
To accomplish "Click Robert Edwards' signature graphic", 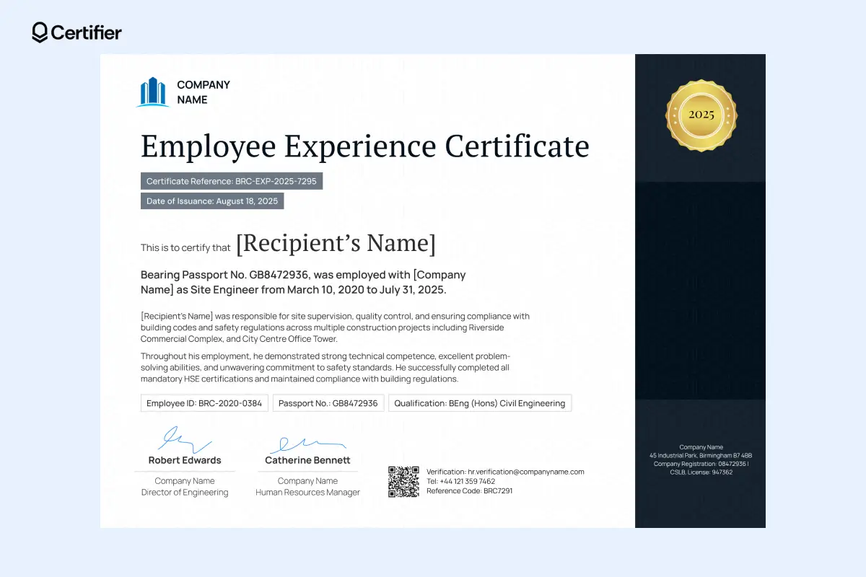I will click(x=180, y=439).
